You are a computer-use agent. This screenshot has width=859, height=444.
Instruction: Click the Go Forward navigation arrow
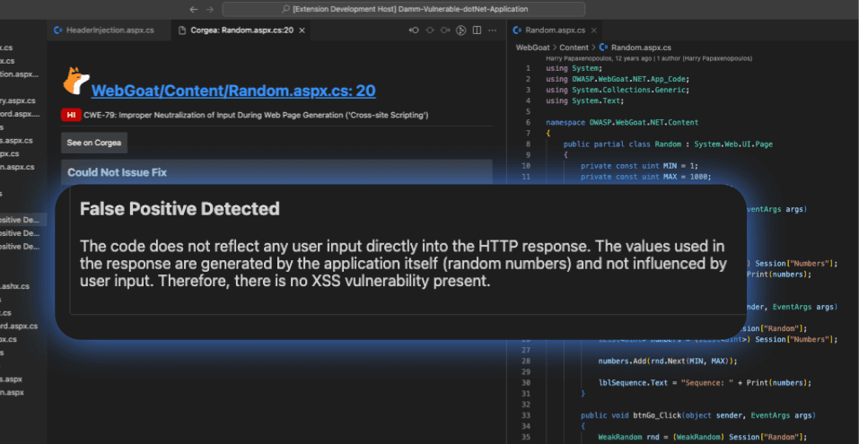click(x=210, y=9)
